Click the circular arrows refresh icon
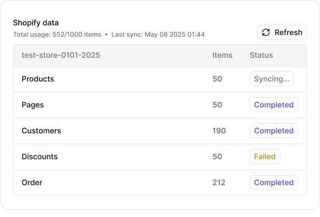320x217 pixels. coord(266,32)
